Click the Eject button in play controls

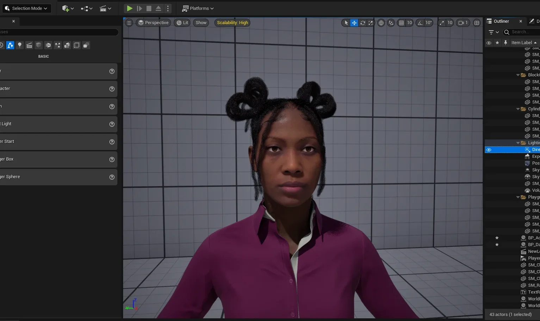[x=159, y=8]
